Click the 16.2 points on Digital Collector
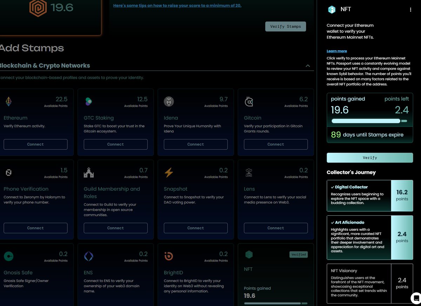Image resolution: width=421 pixels, height=306 pixels. click(x=402, y=192)
